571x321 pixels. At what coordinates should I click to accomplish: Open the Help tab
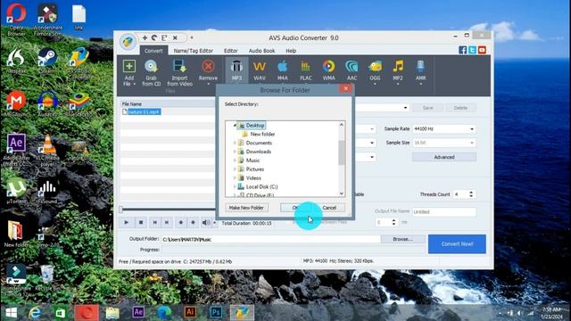(x=291, y=51)
